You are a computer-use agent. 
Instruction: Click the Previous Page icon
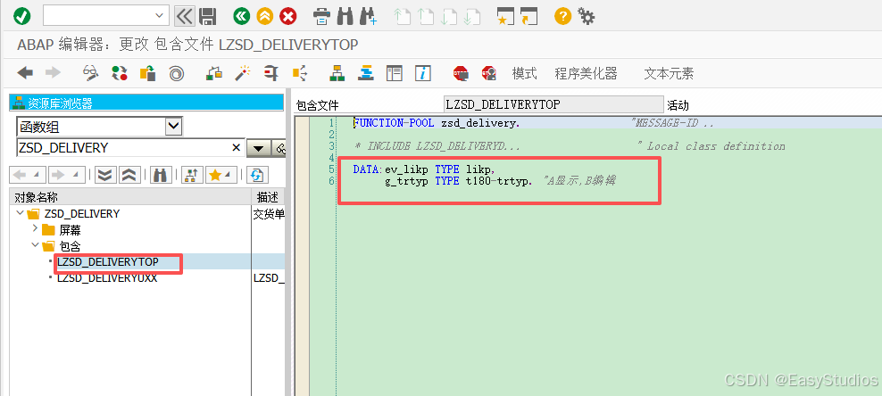click(x=426, y=16)
